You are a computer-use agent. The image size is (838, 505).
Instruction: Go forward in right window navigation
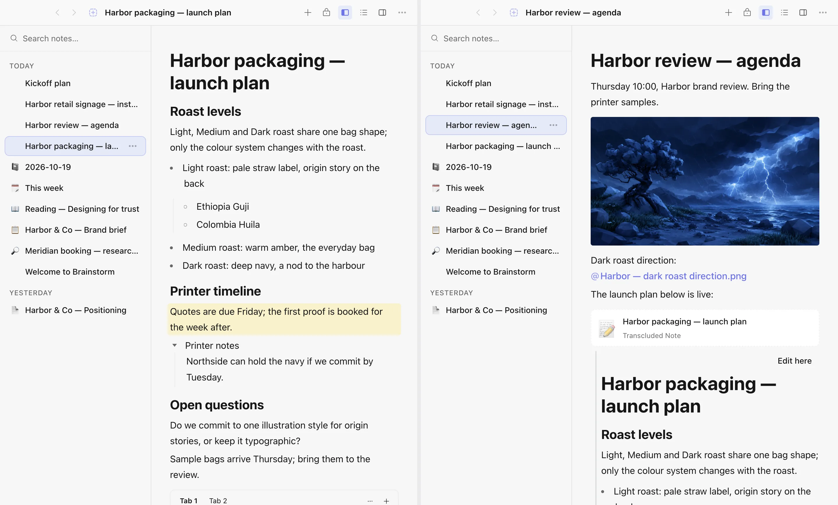(x=494, y=13)
